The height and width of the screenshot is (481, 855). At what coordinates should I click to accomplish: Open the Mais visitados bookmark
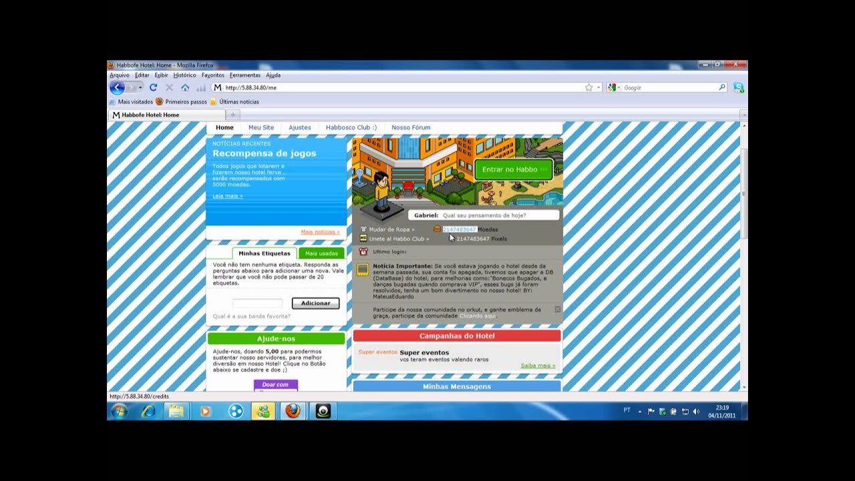[x=131, y=102]
